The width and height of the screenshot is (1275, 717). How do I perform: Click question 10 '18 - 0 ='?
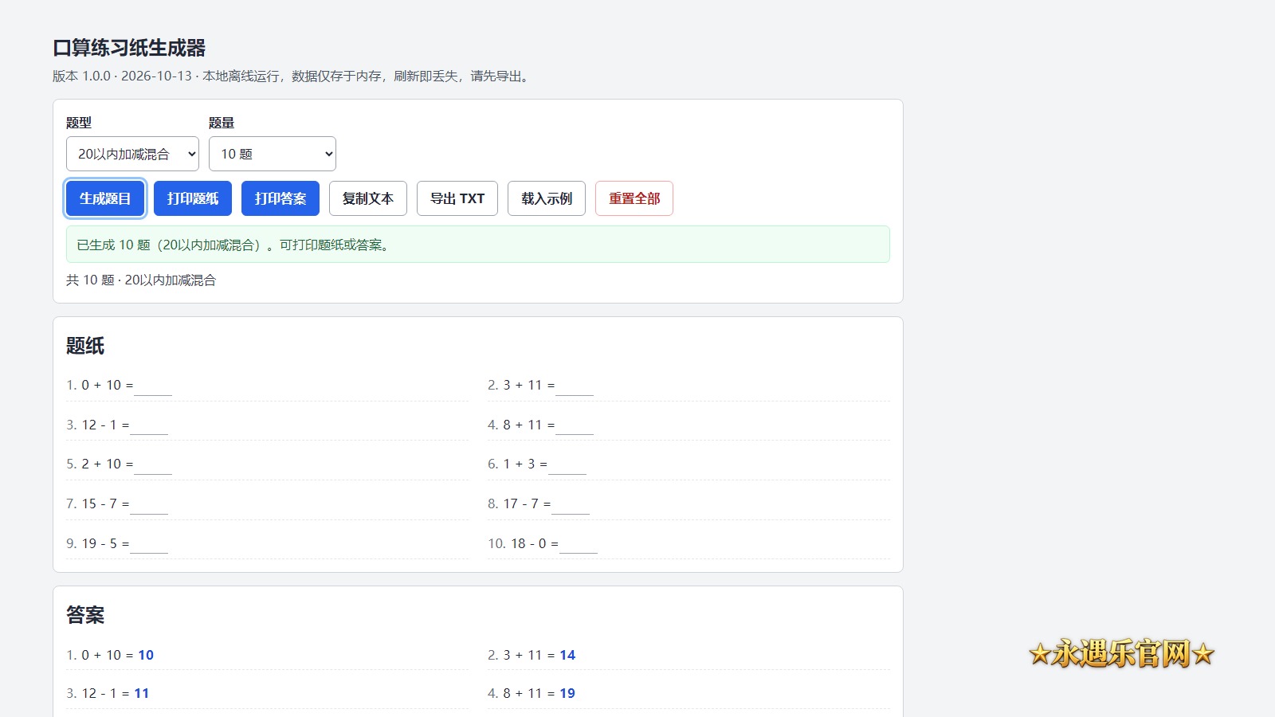click(x=688, y=543)
